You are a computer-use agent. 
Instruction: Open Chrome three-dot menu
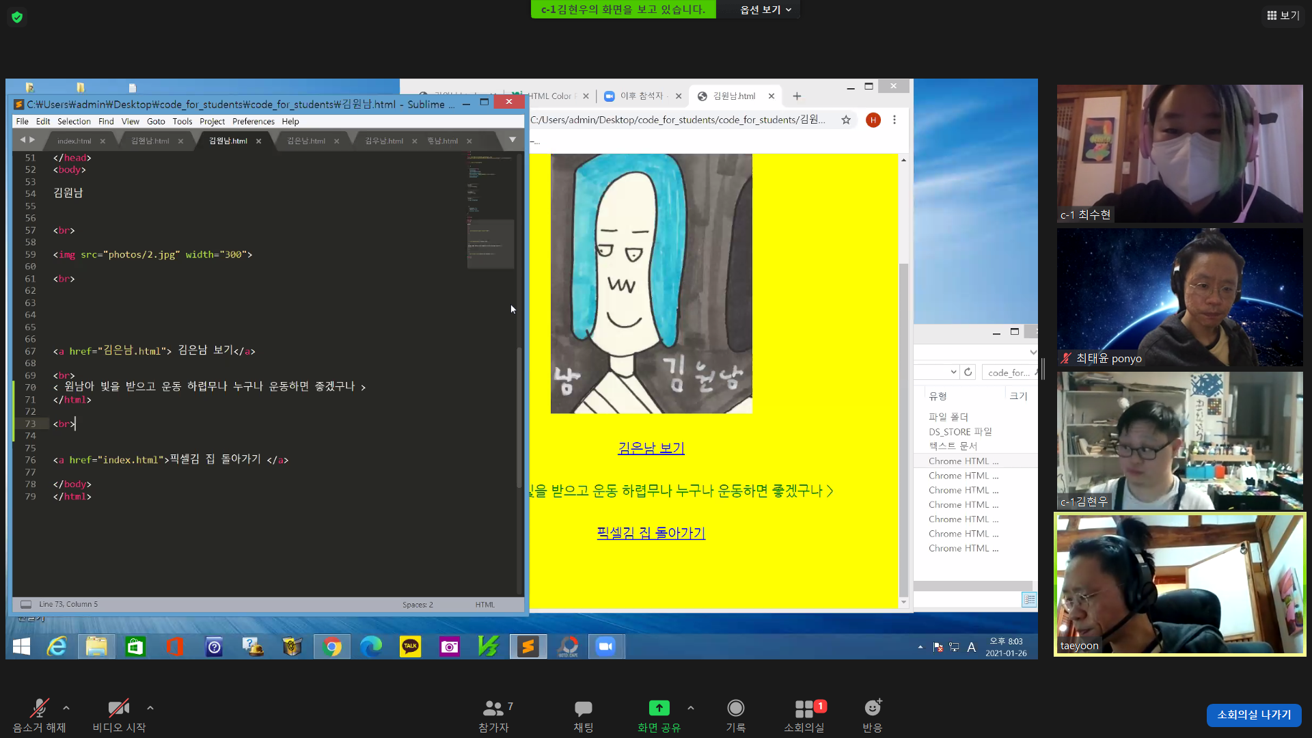pos(894,120)
